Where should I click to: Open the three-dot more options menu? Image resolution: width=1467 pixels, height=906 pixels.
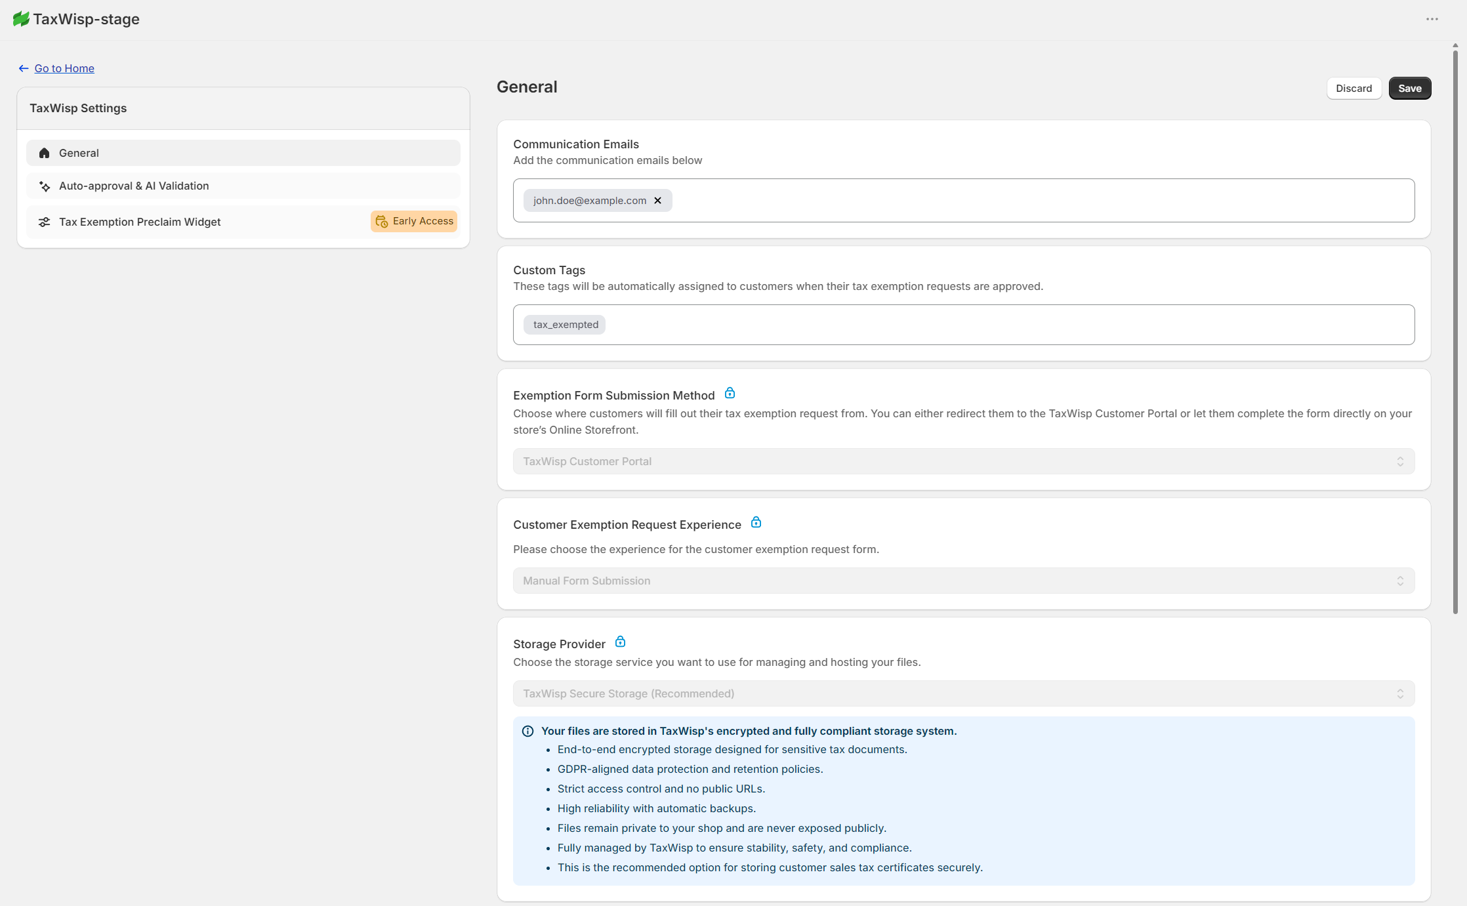(1432, 19)
